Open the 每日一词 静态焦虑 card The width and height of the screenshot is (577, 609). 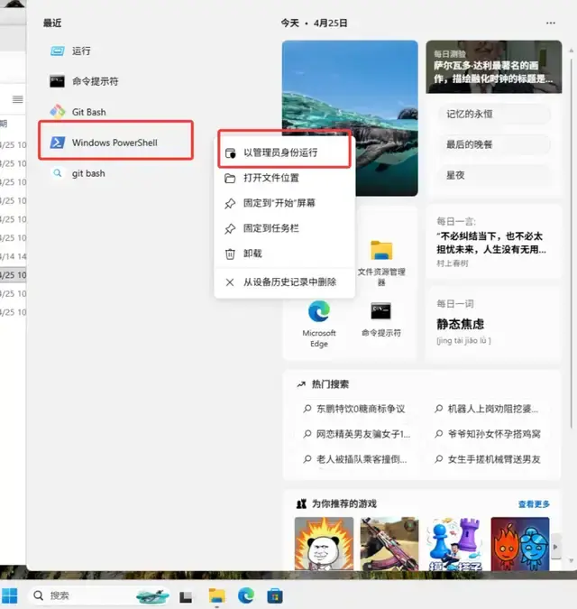(x=493, y=324)
